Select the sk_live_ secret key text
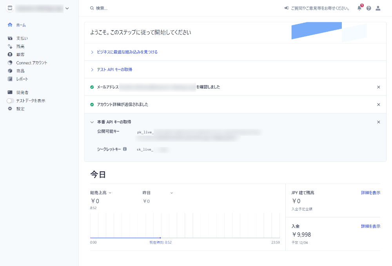The width and height of the screenshot is (392, 266). pos(145,149)
